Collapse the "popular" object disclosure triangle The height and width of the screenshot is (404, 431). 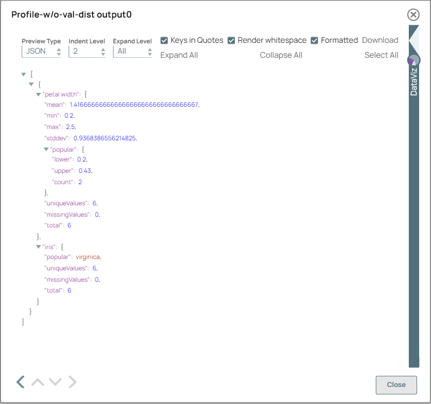tap(46, 149)
